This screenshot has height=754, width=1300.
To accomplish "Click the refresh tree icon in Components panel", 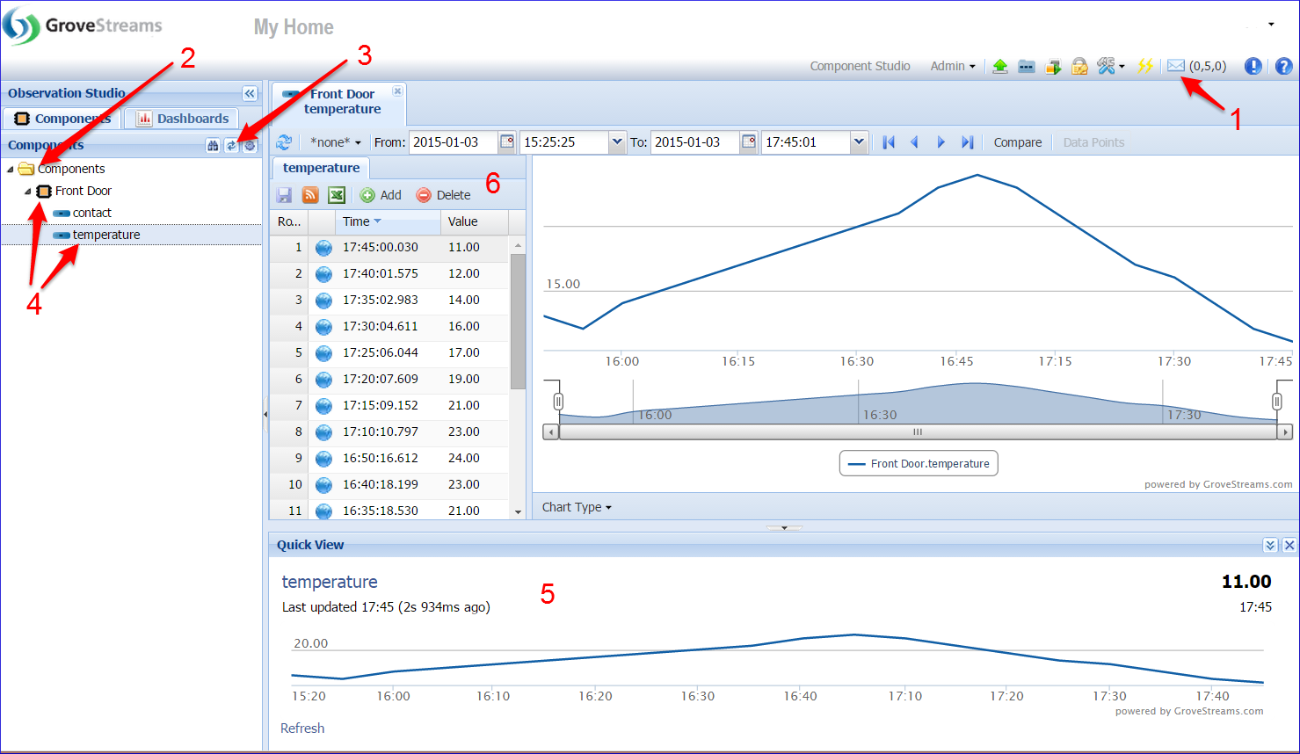I will click(231, 146).
